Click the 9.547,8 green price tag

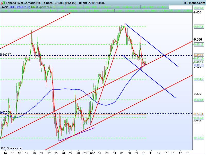(x=199, y=27)
